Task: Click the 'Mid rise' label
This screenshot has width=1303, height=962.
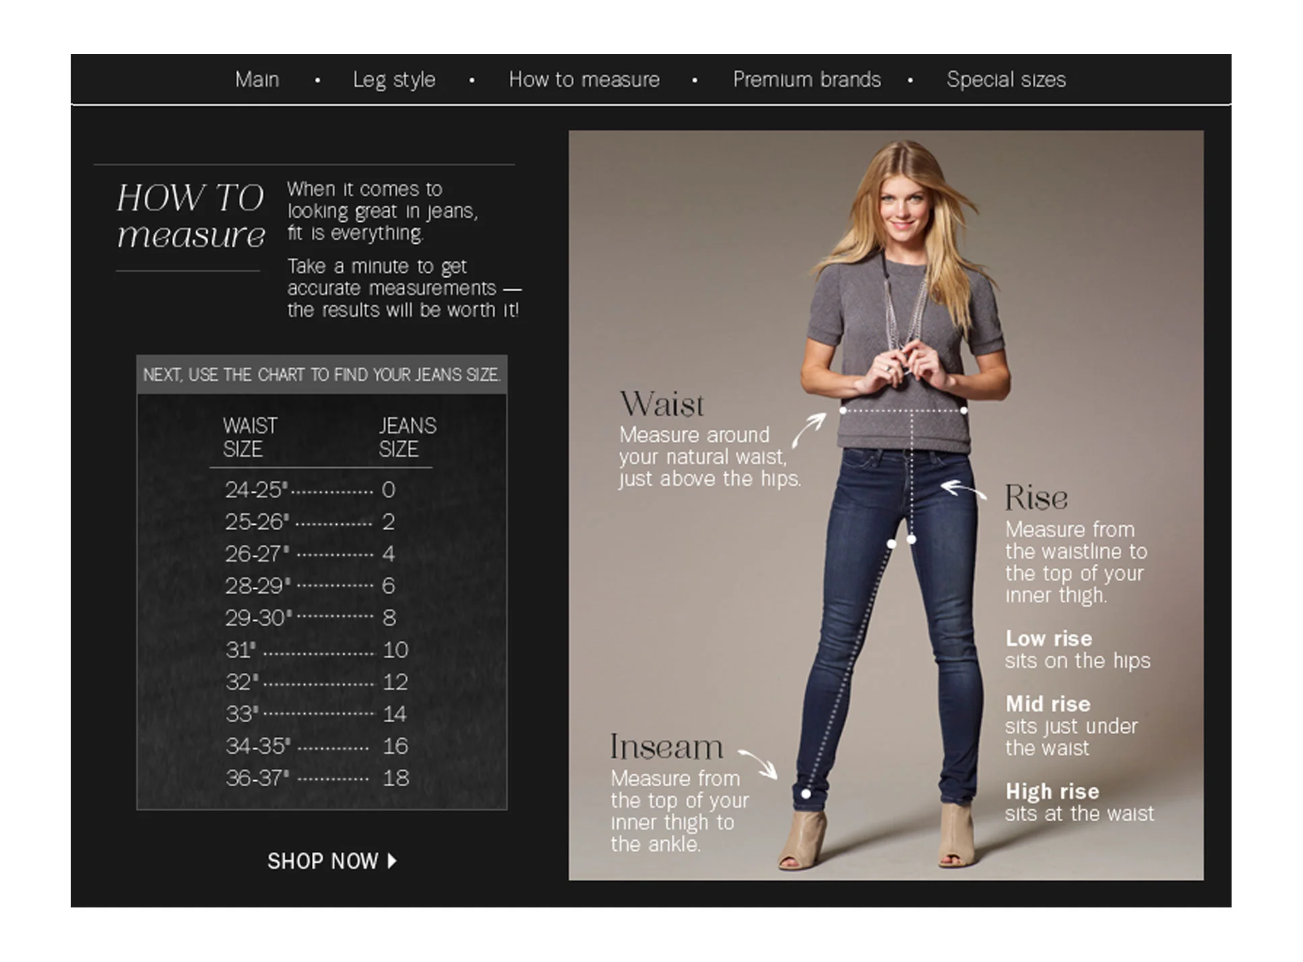Action: (x=1048, y=704)
